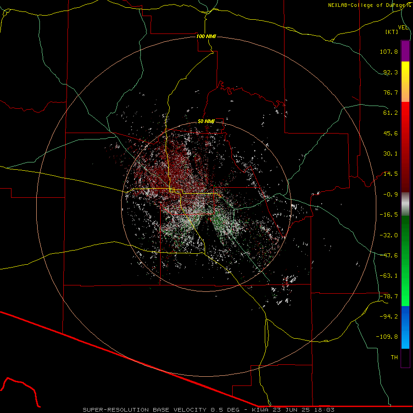
Task: Click the 30.1 scale value
Action: coord(391,154)
